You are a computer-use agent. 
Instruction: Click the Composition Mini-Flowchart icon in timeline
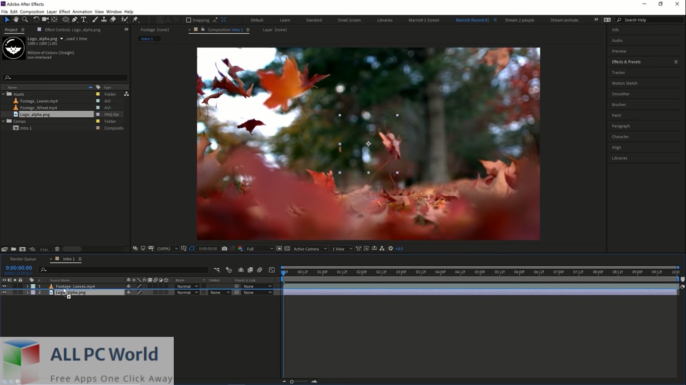pos(216,270)
